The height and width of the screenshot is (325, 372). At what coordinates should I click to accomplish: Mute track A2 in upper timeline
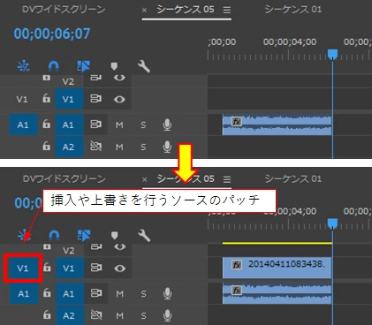[119, 147]
